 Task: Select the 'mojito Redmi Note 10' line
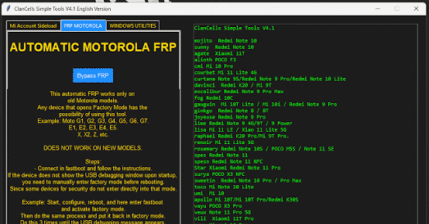(225, 41)
